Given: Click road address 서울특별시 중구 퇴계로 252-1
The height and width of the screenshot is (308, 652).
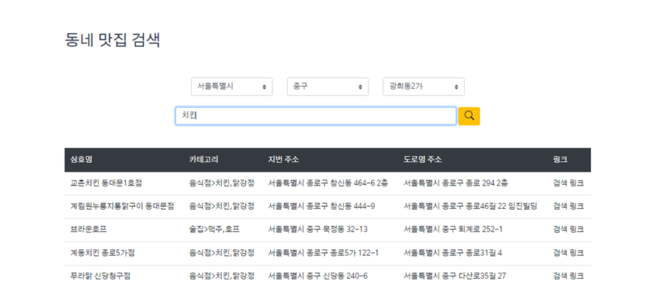Looking at the screenshot, I should pos(453,230).
